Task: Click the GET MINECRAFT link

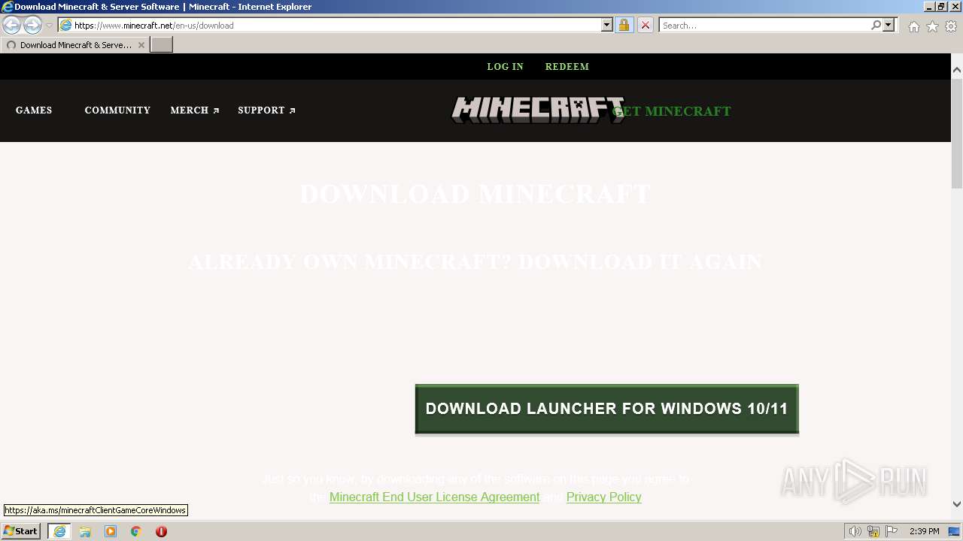Action: (672, 111)
